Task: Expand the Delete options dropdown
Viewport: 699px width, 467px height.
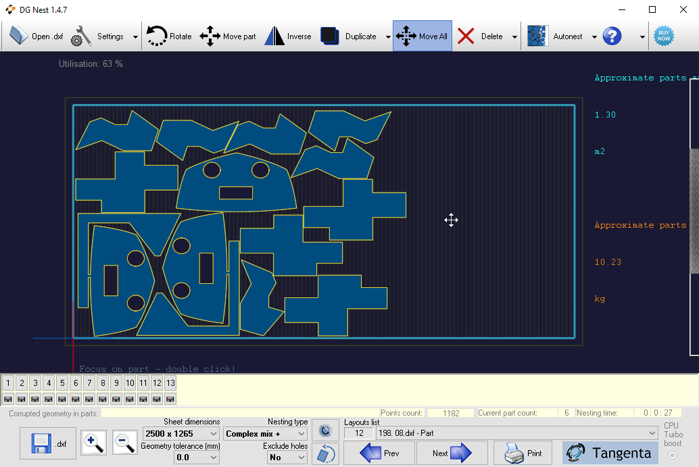Action: [x=513, y=36]
